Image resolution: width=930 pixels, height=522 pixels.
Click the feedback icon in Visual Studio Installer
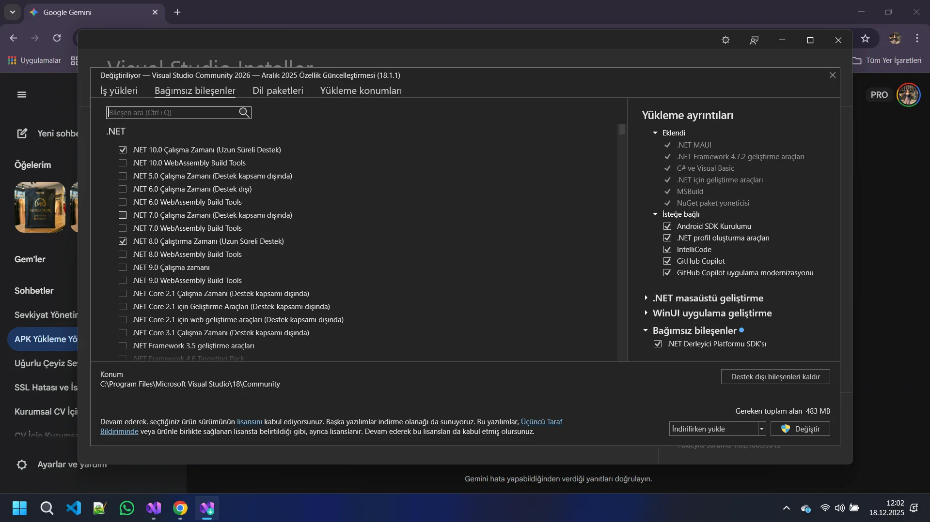754,40
